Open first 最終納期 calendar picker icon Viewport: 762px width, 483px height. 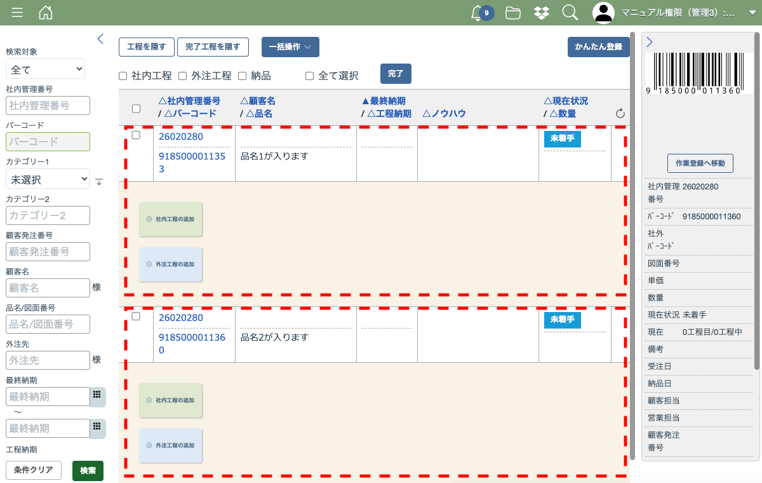[x=97, y=395]
